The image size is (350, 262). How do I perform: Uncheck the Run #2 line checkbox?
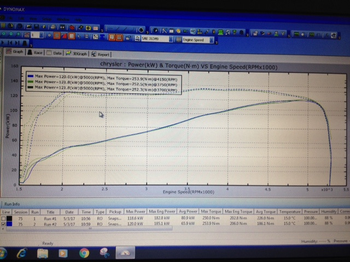coord(4,224)
